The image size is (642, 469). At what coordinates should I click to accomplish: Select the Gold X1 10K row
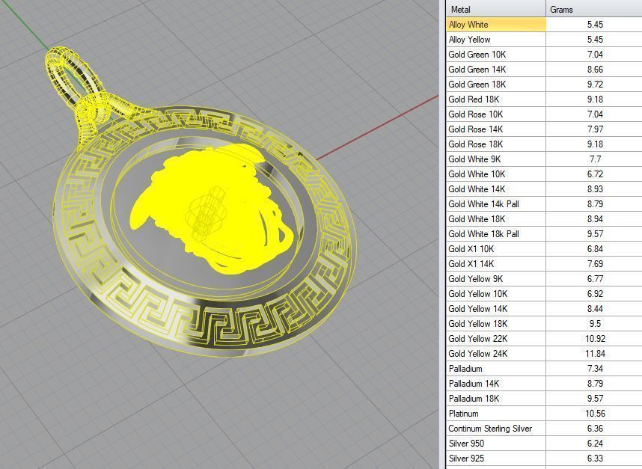click(x=544, y=249)
